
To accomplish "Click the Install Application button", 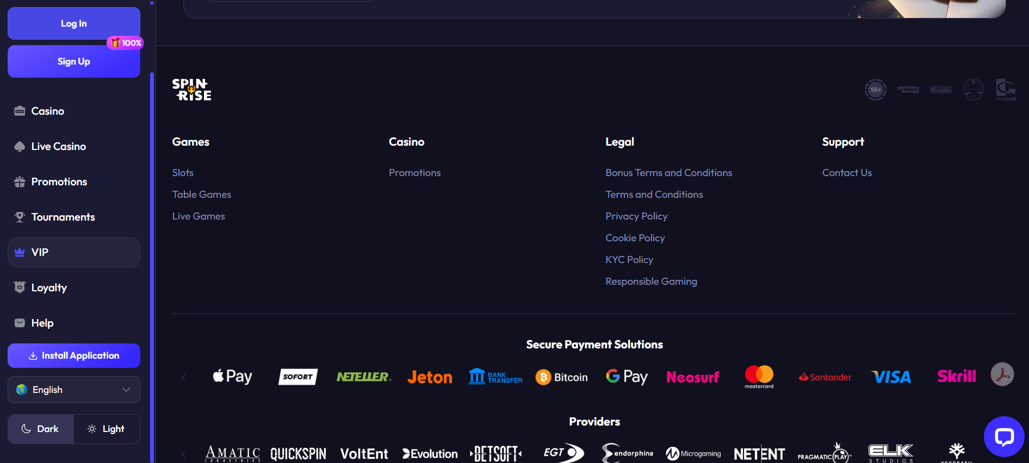I will 74,355.
